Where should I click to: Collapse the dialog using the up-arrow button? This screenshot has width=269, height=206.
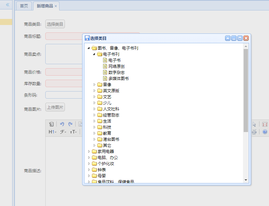(228, 38)
